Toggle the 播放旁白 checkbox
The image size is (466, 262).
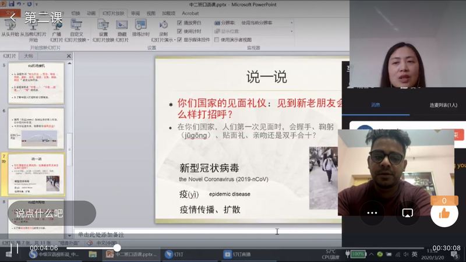click(180, 23)
